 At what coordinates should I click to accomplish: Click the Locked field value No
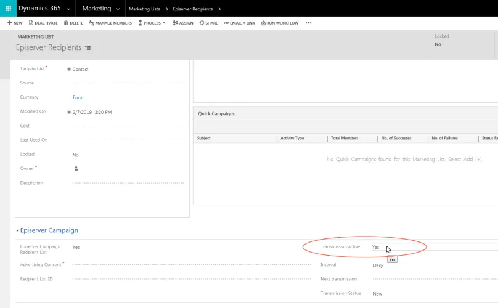[75, 155]
